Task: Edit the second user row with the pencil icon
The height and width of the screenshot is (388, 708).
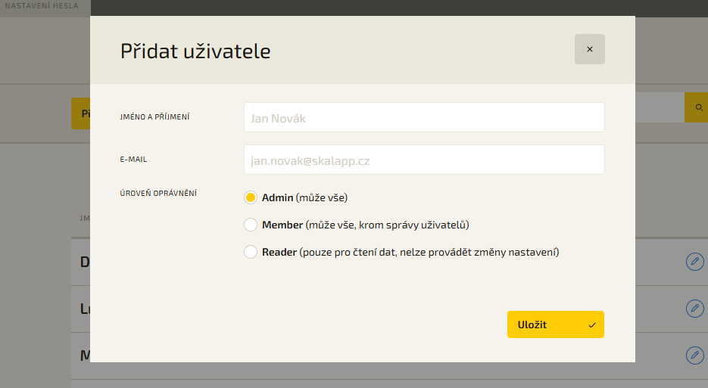Action: (x=694, y=309)
